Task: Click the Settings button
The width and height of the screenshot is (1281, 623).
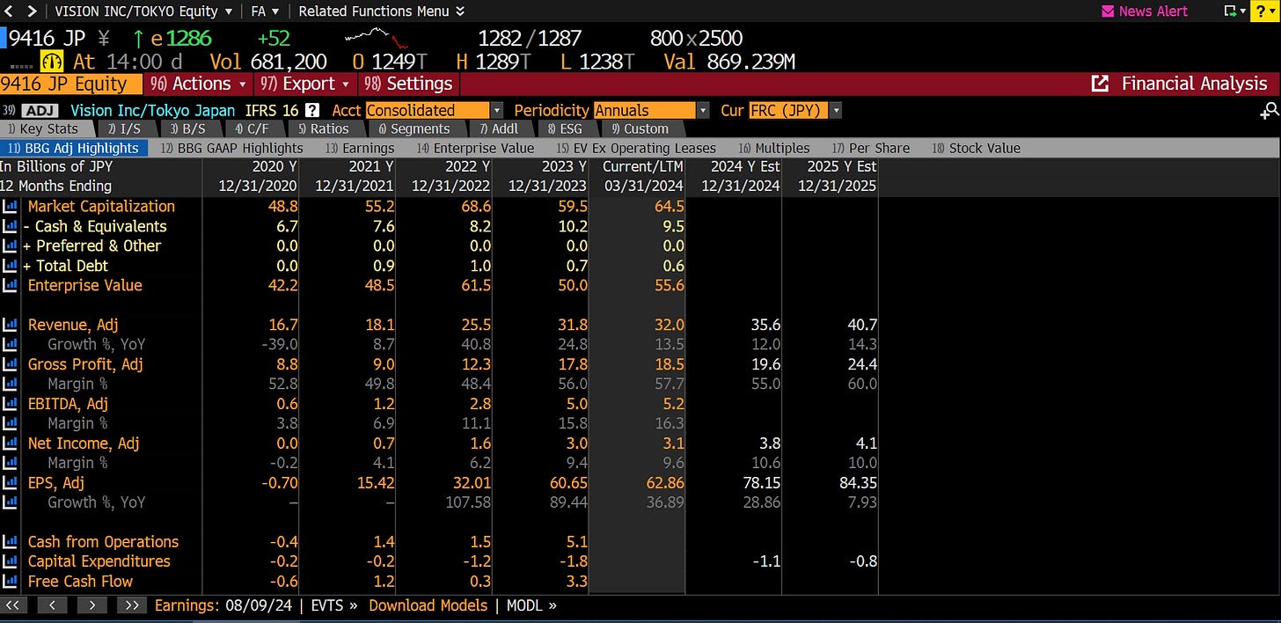Action: (408, 84)
